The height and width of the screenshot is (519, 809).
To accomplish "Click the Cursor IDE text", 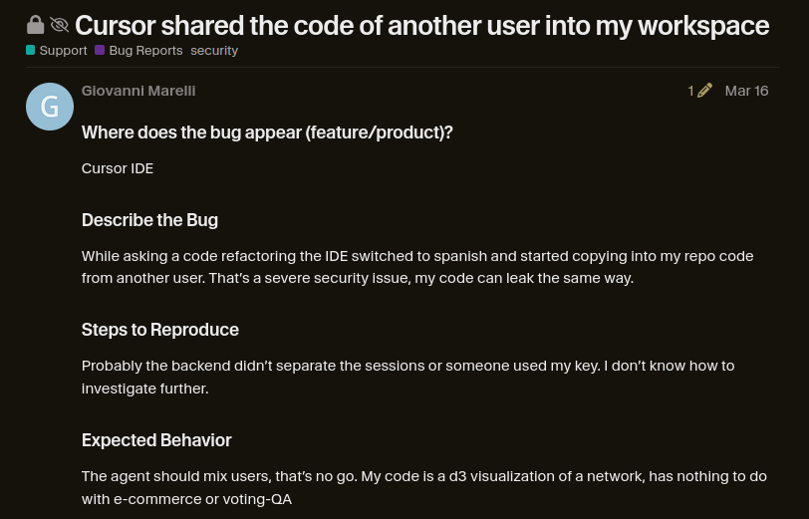I will (x=118, y=168).
